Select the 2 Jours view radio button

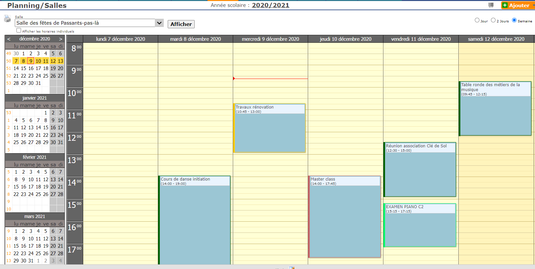coord(493,20)
